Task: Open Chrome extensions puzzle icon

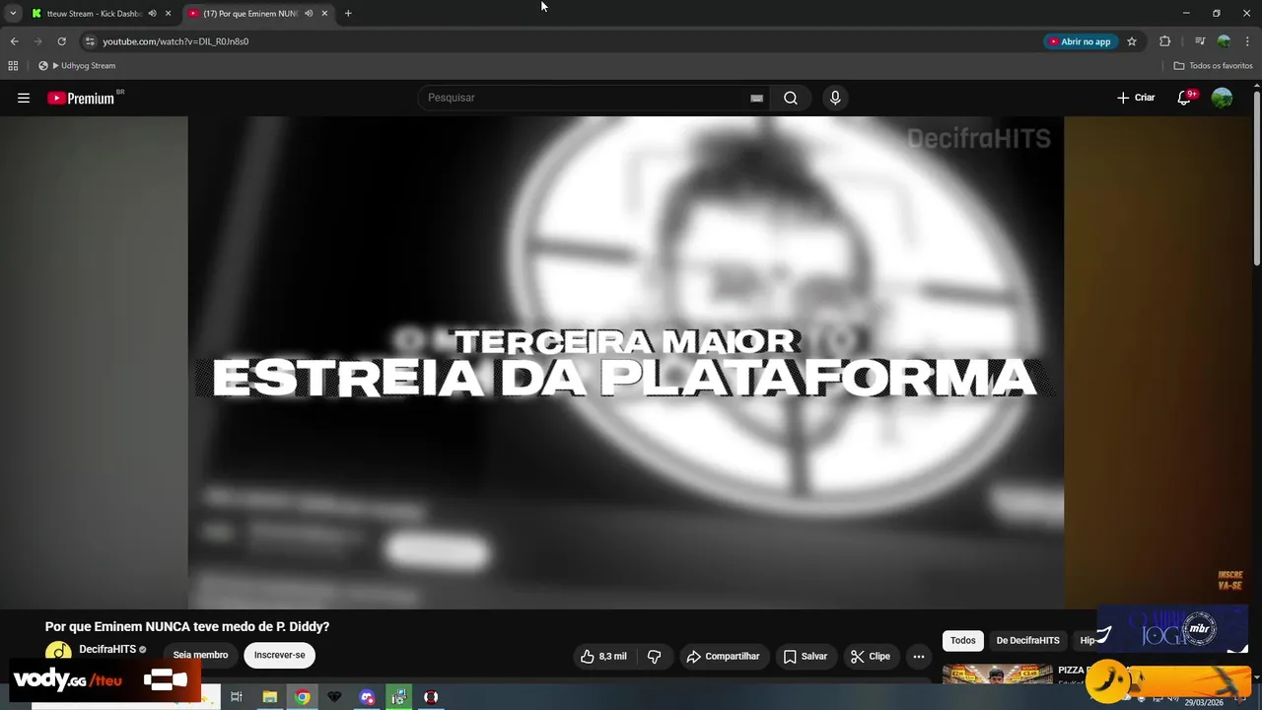Action: pyautogui.click(x=1164, y=41)
